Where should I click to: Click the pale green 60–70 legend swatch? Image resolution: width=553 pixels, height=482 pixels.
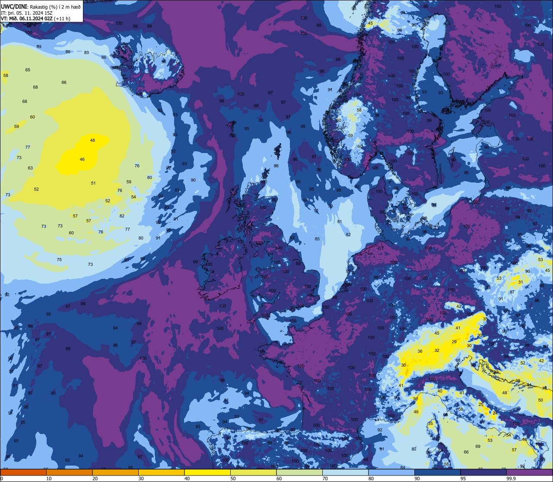pyautogui.click(x=299, y=472)
